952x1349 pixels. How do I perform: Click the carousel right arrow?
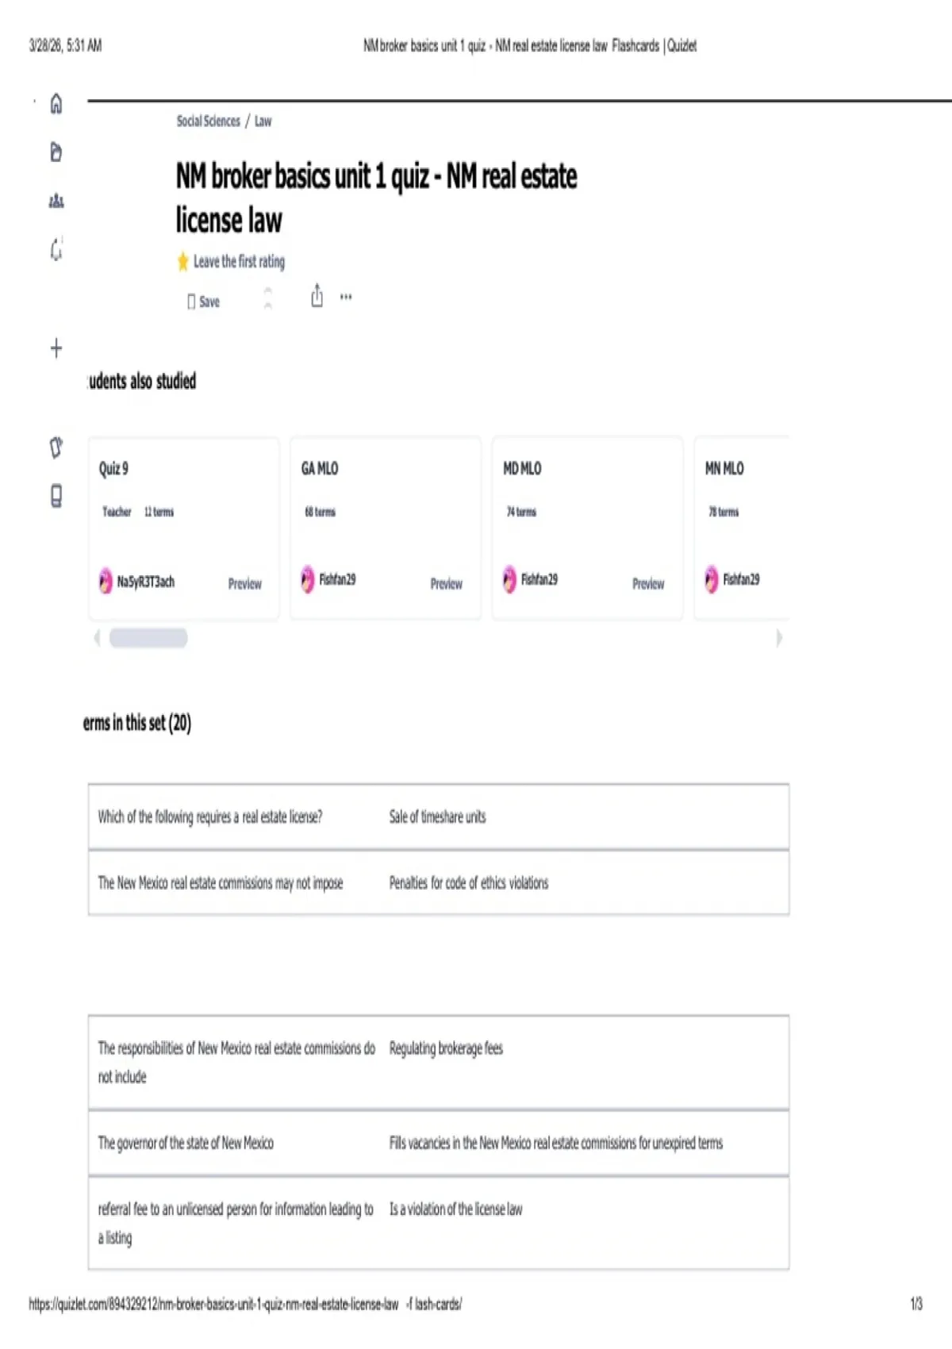point(779,638)
